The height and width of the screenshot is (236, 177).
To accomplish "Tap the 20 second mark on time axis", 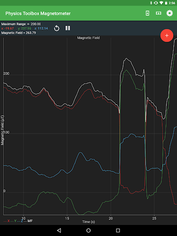I will tap(111, 218).
